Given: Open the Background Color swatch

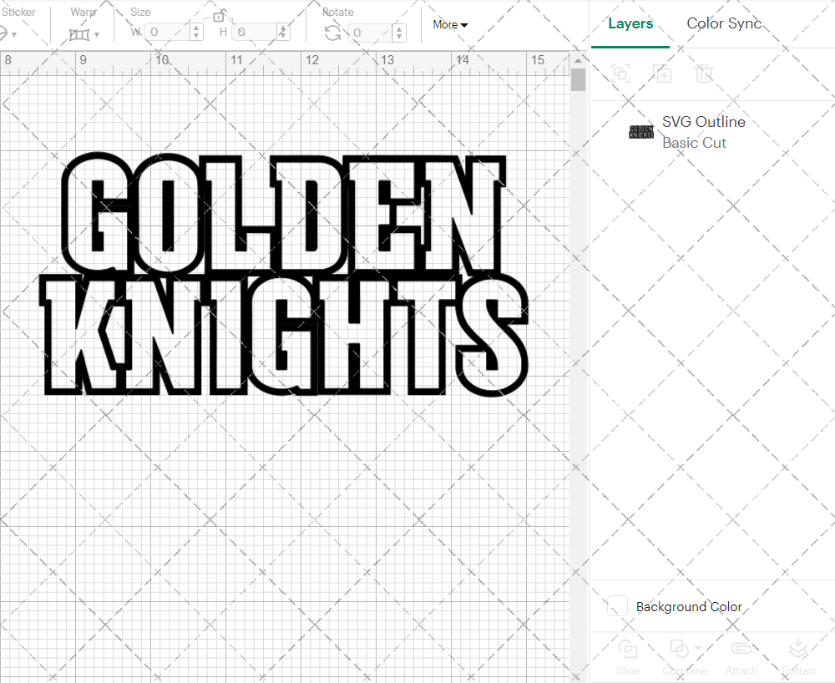Looking at the screenshot, I should point(616,606).
